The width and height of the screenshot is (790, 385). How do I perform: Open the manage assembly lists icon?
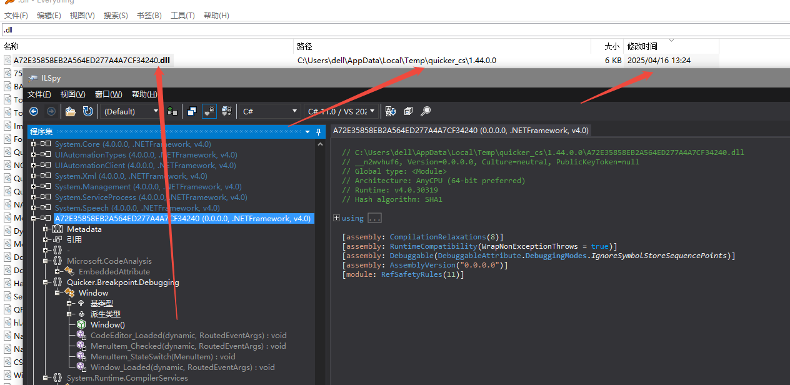(x=172, y=111)
